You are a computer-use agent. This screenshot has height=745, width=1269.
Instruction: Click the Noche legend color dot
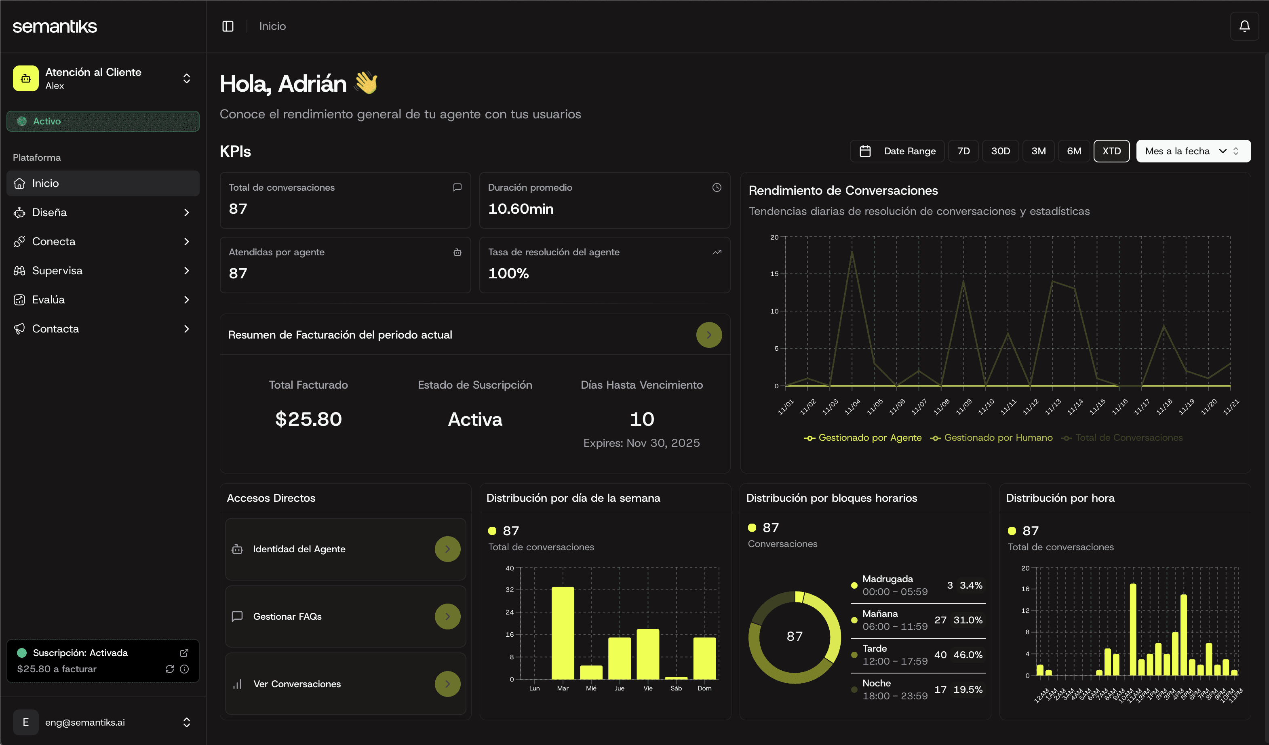click(x=854, y=690)
